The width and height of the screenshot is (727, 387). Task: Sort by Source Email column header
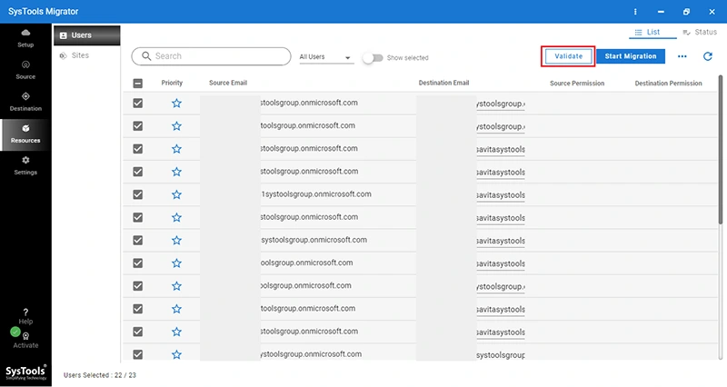(228, 83)
